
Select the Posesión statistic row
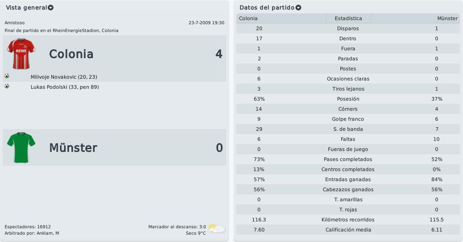[348, 99]
